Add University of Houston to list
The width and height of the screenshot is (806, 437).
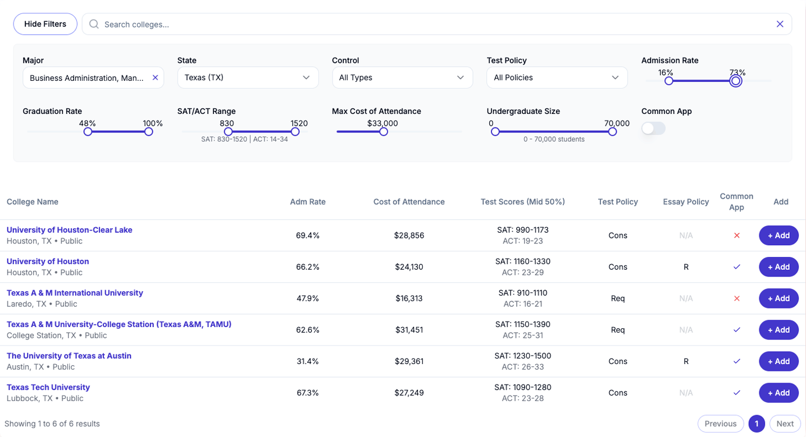(x=778, y=267)
